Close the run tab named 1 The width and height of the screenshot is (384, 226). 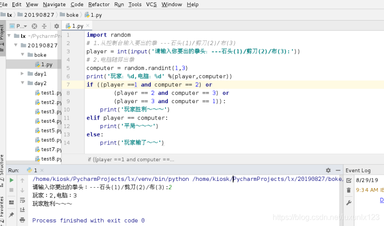pyautogui.click(x=42, y=170)
